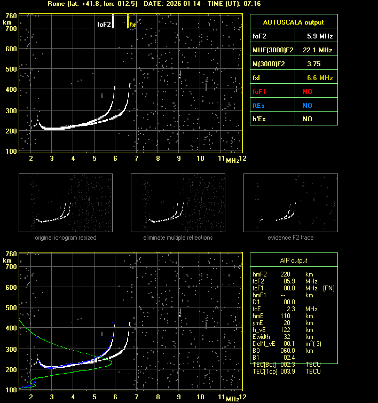Click the yellow fxI marker line
The width and height of the screenshot is (378, 403).
pyautogui.click(x=128, y=21)
